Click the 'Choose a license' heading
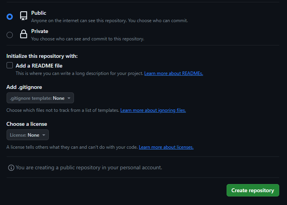 coord(27,124)
